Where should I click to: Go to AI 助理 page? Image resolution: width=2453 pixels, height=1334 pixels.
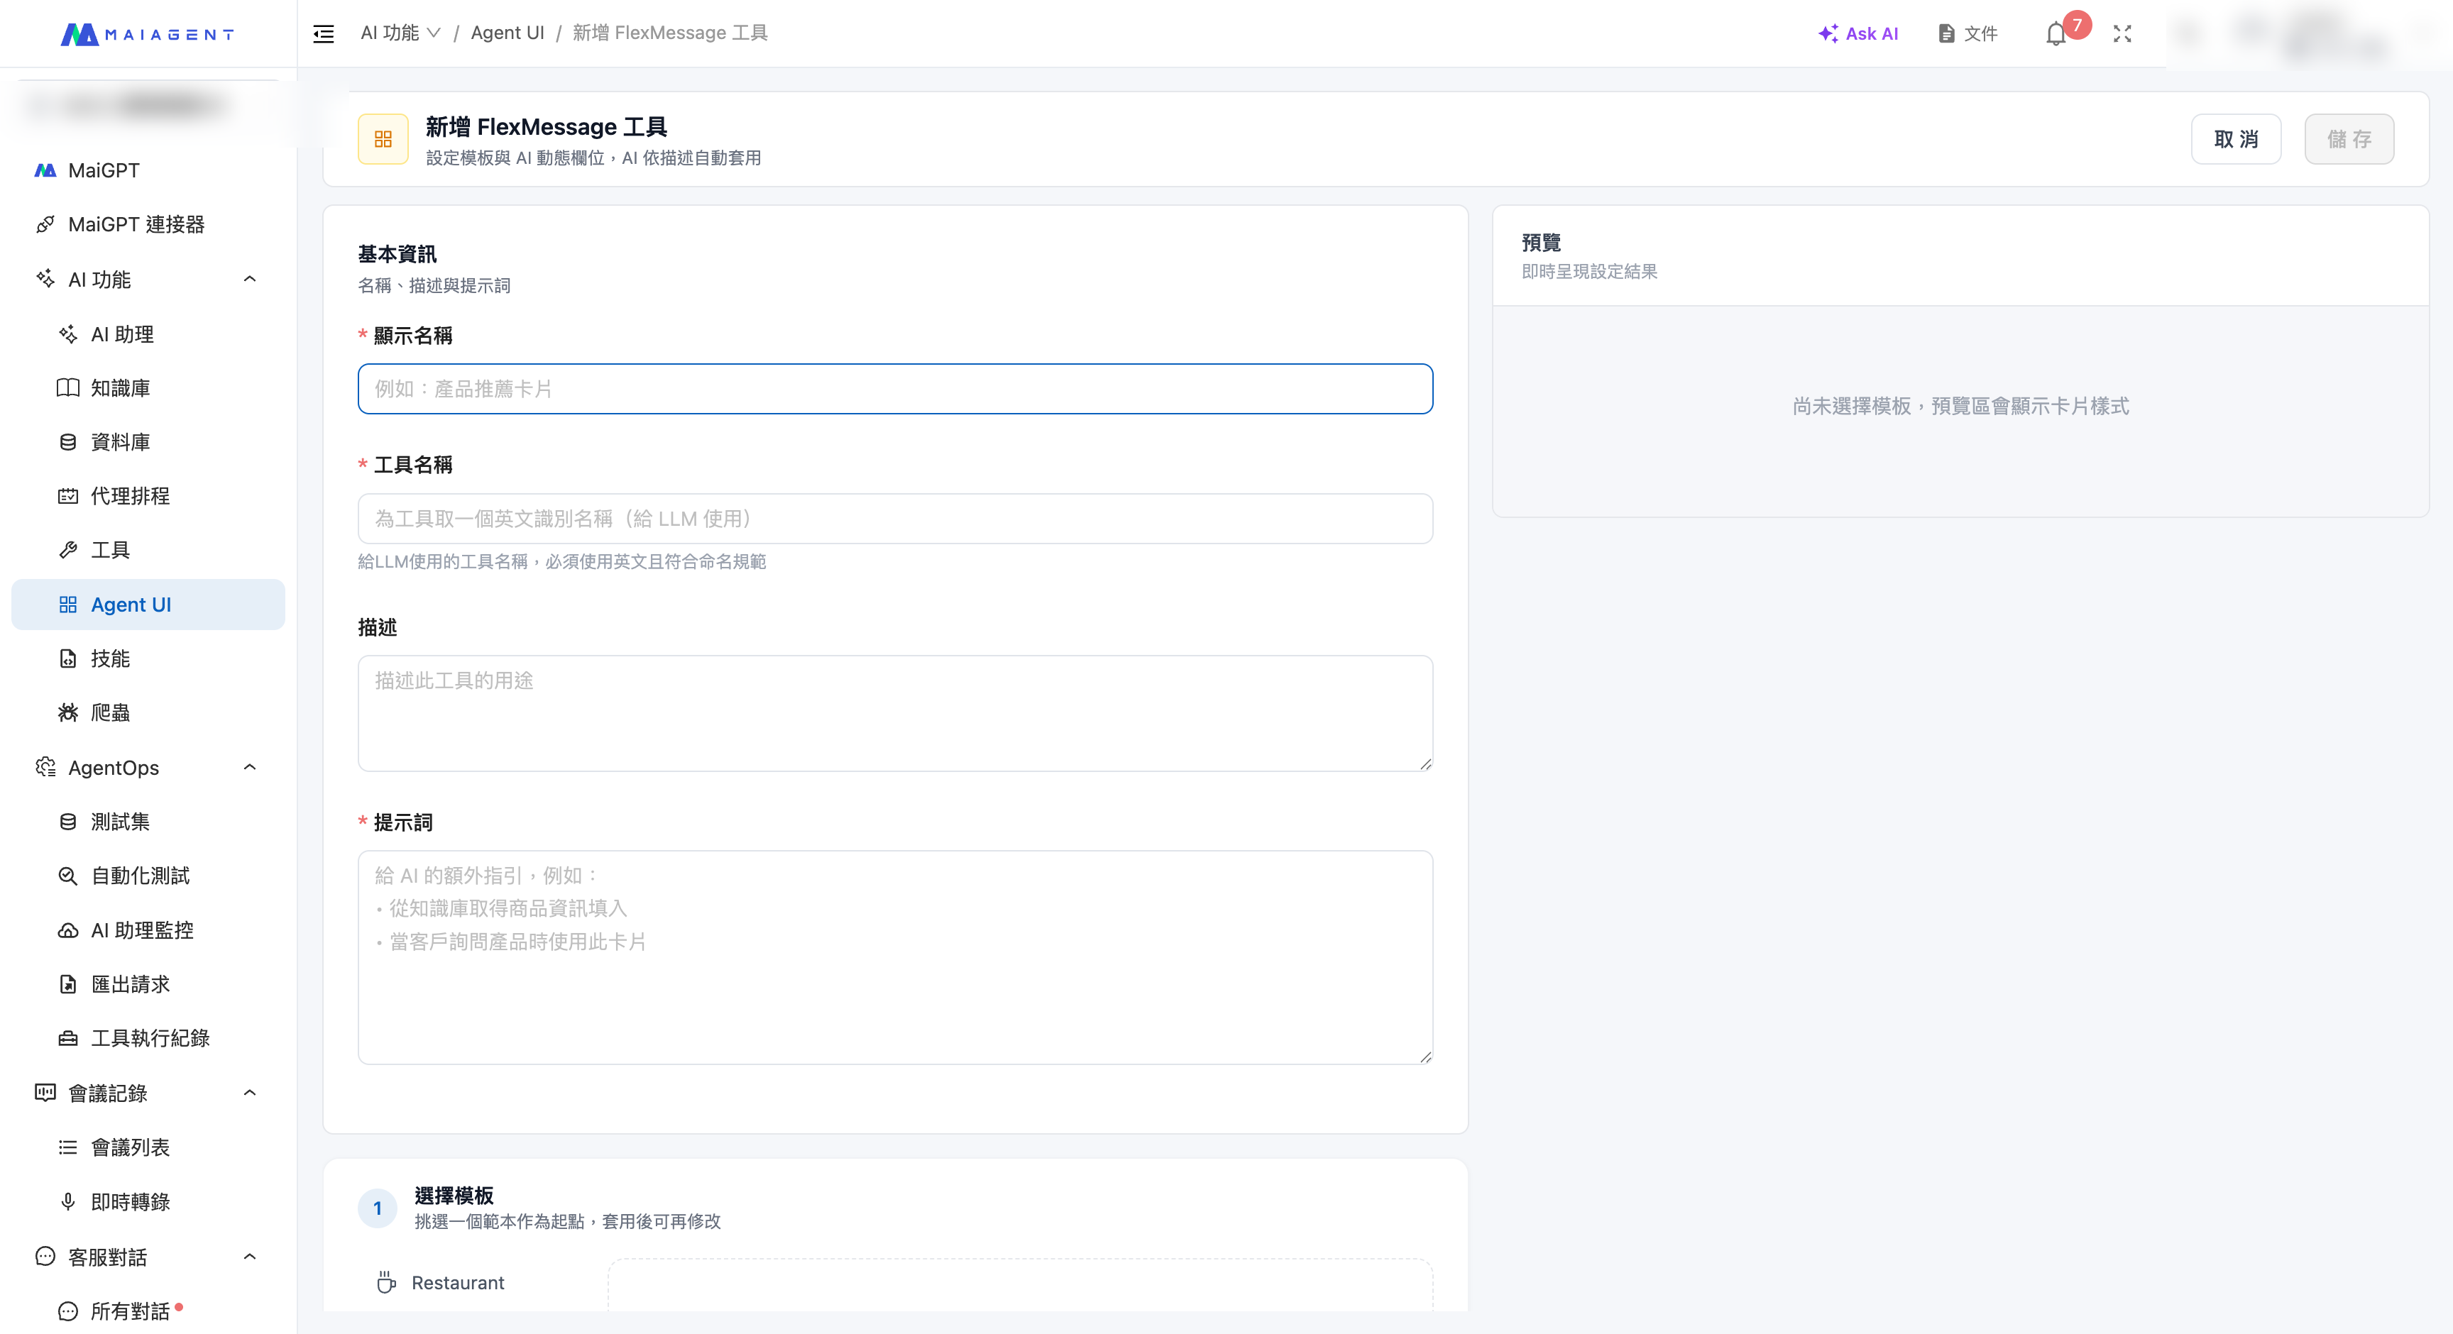pos(148,334)
